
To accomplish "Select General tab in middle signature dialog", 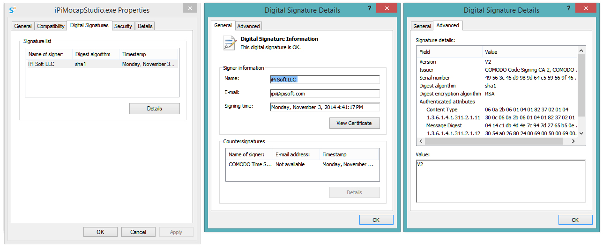I will click(223, 25).
